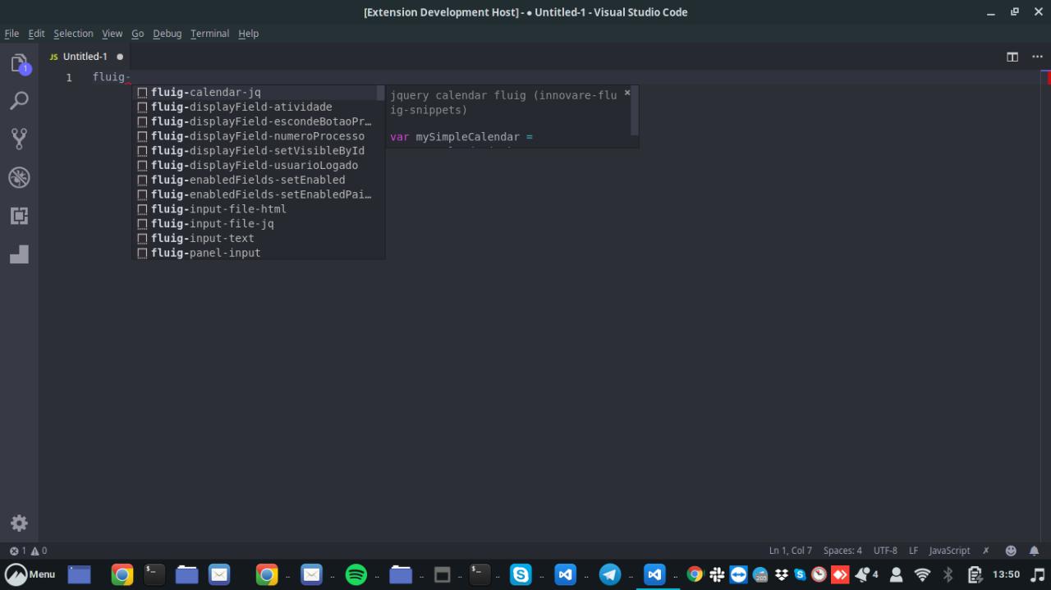This screenshot has width=1051, height=590.
Task: Close the suggestion details pane
Action: tap(627, 93)
